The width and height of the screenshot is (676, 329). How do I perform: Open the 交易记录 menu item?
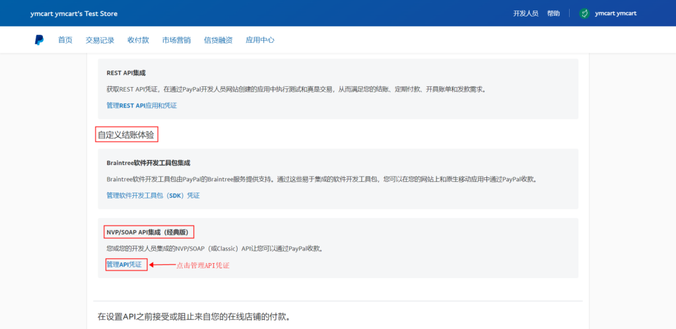[x=100, y=40]
